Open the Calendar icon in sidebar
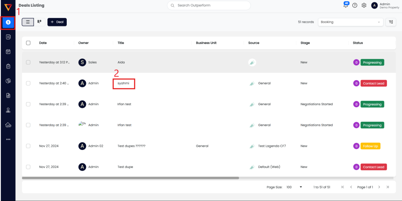This screenshot has width=402, height=201. pos(8,51)
